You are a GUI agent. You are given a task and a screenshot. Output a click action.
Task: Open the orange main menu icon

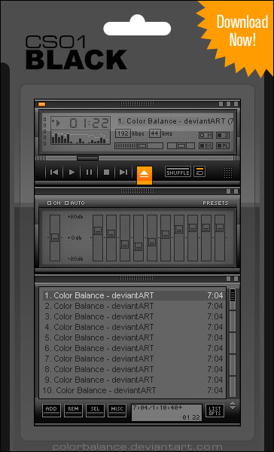point(41,104)
